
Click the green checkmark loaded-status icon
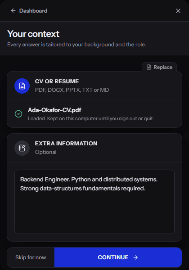coord(18,114)
